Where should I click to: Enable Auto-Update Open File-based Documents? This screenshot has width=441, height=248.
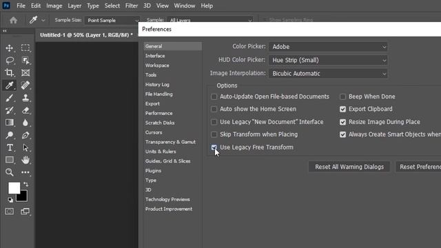click(x=214, y=96)
